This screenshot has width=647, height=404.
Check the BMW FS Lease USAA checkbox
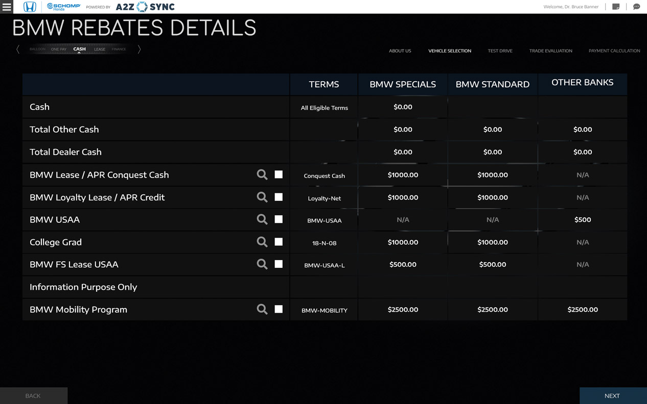[279, 264]
